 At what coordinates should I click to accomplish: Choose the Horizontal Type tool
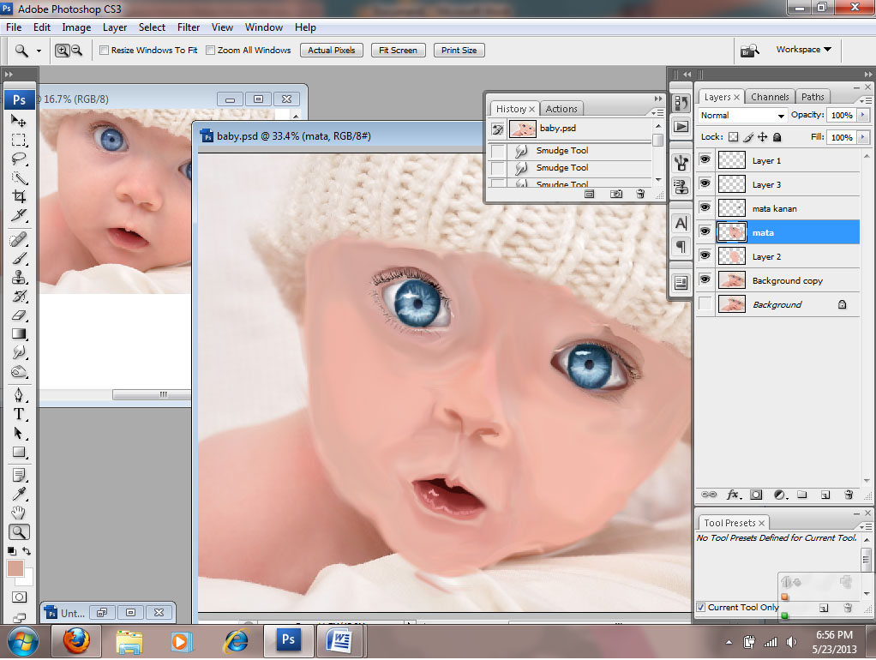click(x=19, y=414)
